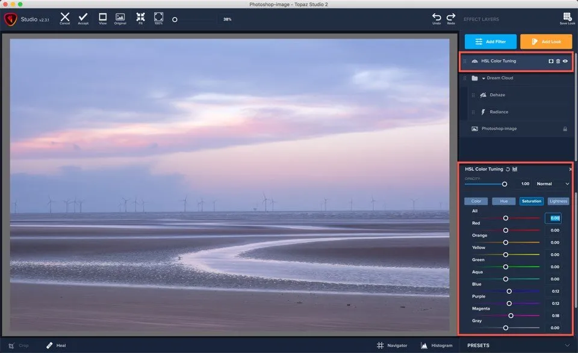Click the Green saturation slider handle
578x353 pixels.
(x=506, y=267)
